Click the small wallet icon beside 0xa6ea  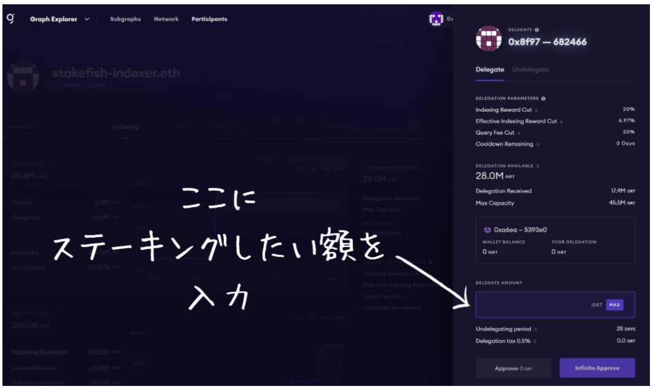(488, 230)
